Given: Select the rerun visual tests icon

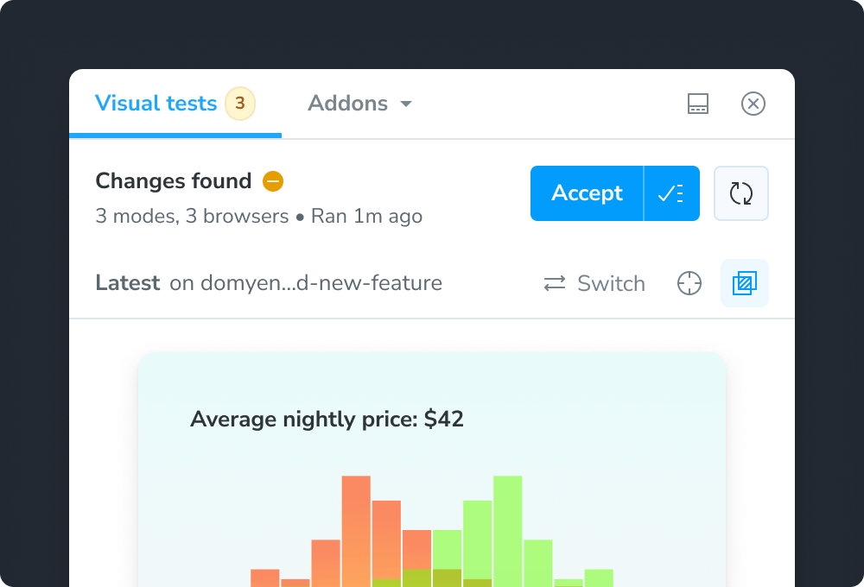Looking at the screenshot, I should [740, 193].
